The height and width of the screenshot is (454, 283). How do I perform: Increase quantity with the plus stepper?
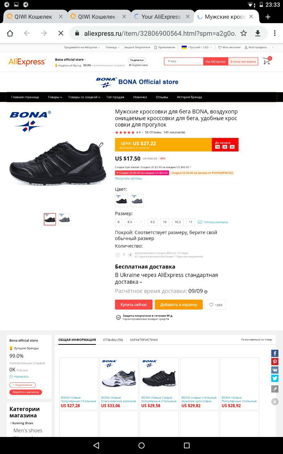click(130, 255)
